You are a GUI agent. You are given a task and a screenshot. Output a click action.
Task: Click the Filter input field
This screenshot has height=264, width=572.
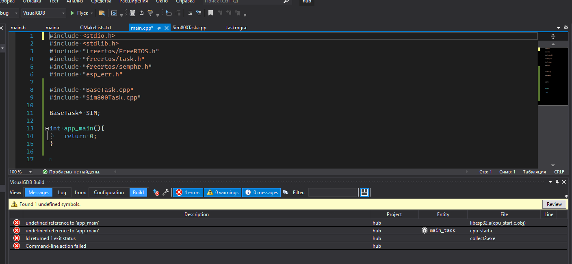point(332,193)
